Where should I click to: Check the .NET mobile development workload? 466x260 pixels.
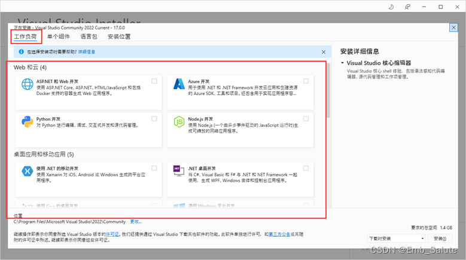pyautogui.click(x=154, y=169)
